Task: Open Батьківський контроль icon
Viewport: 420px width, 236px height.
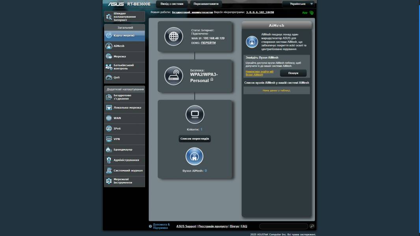Action: (109, 67)
